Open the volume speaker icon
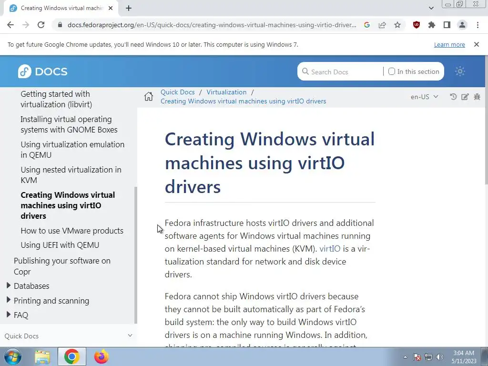Screen dimensions: 488x366 [x=440, y=357]
